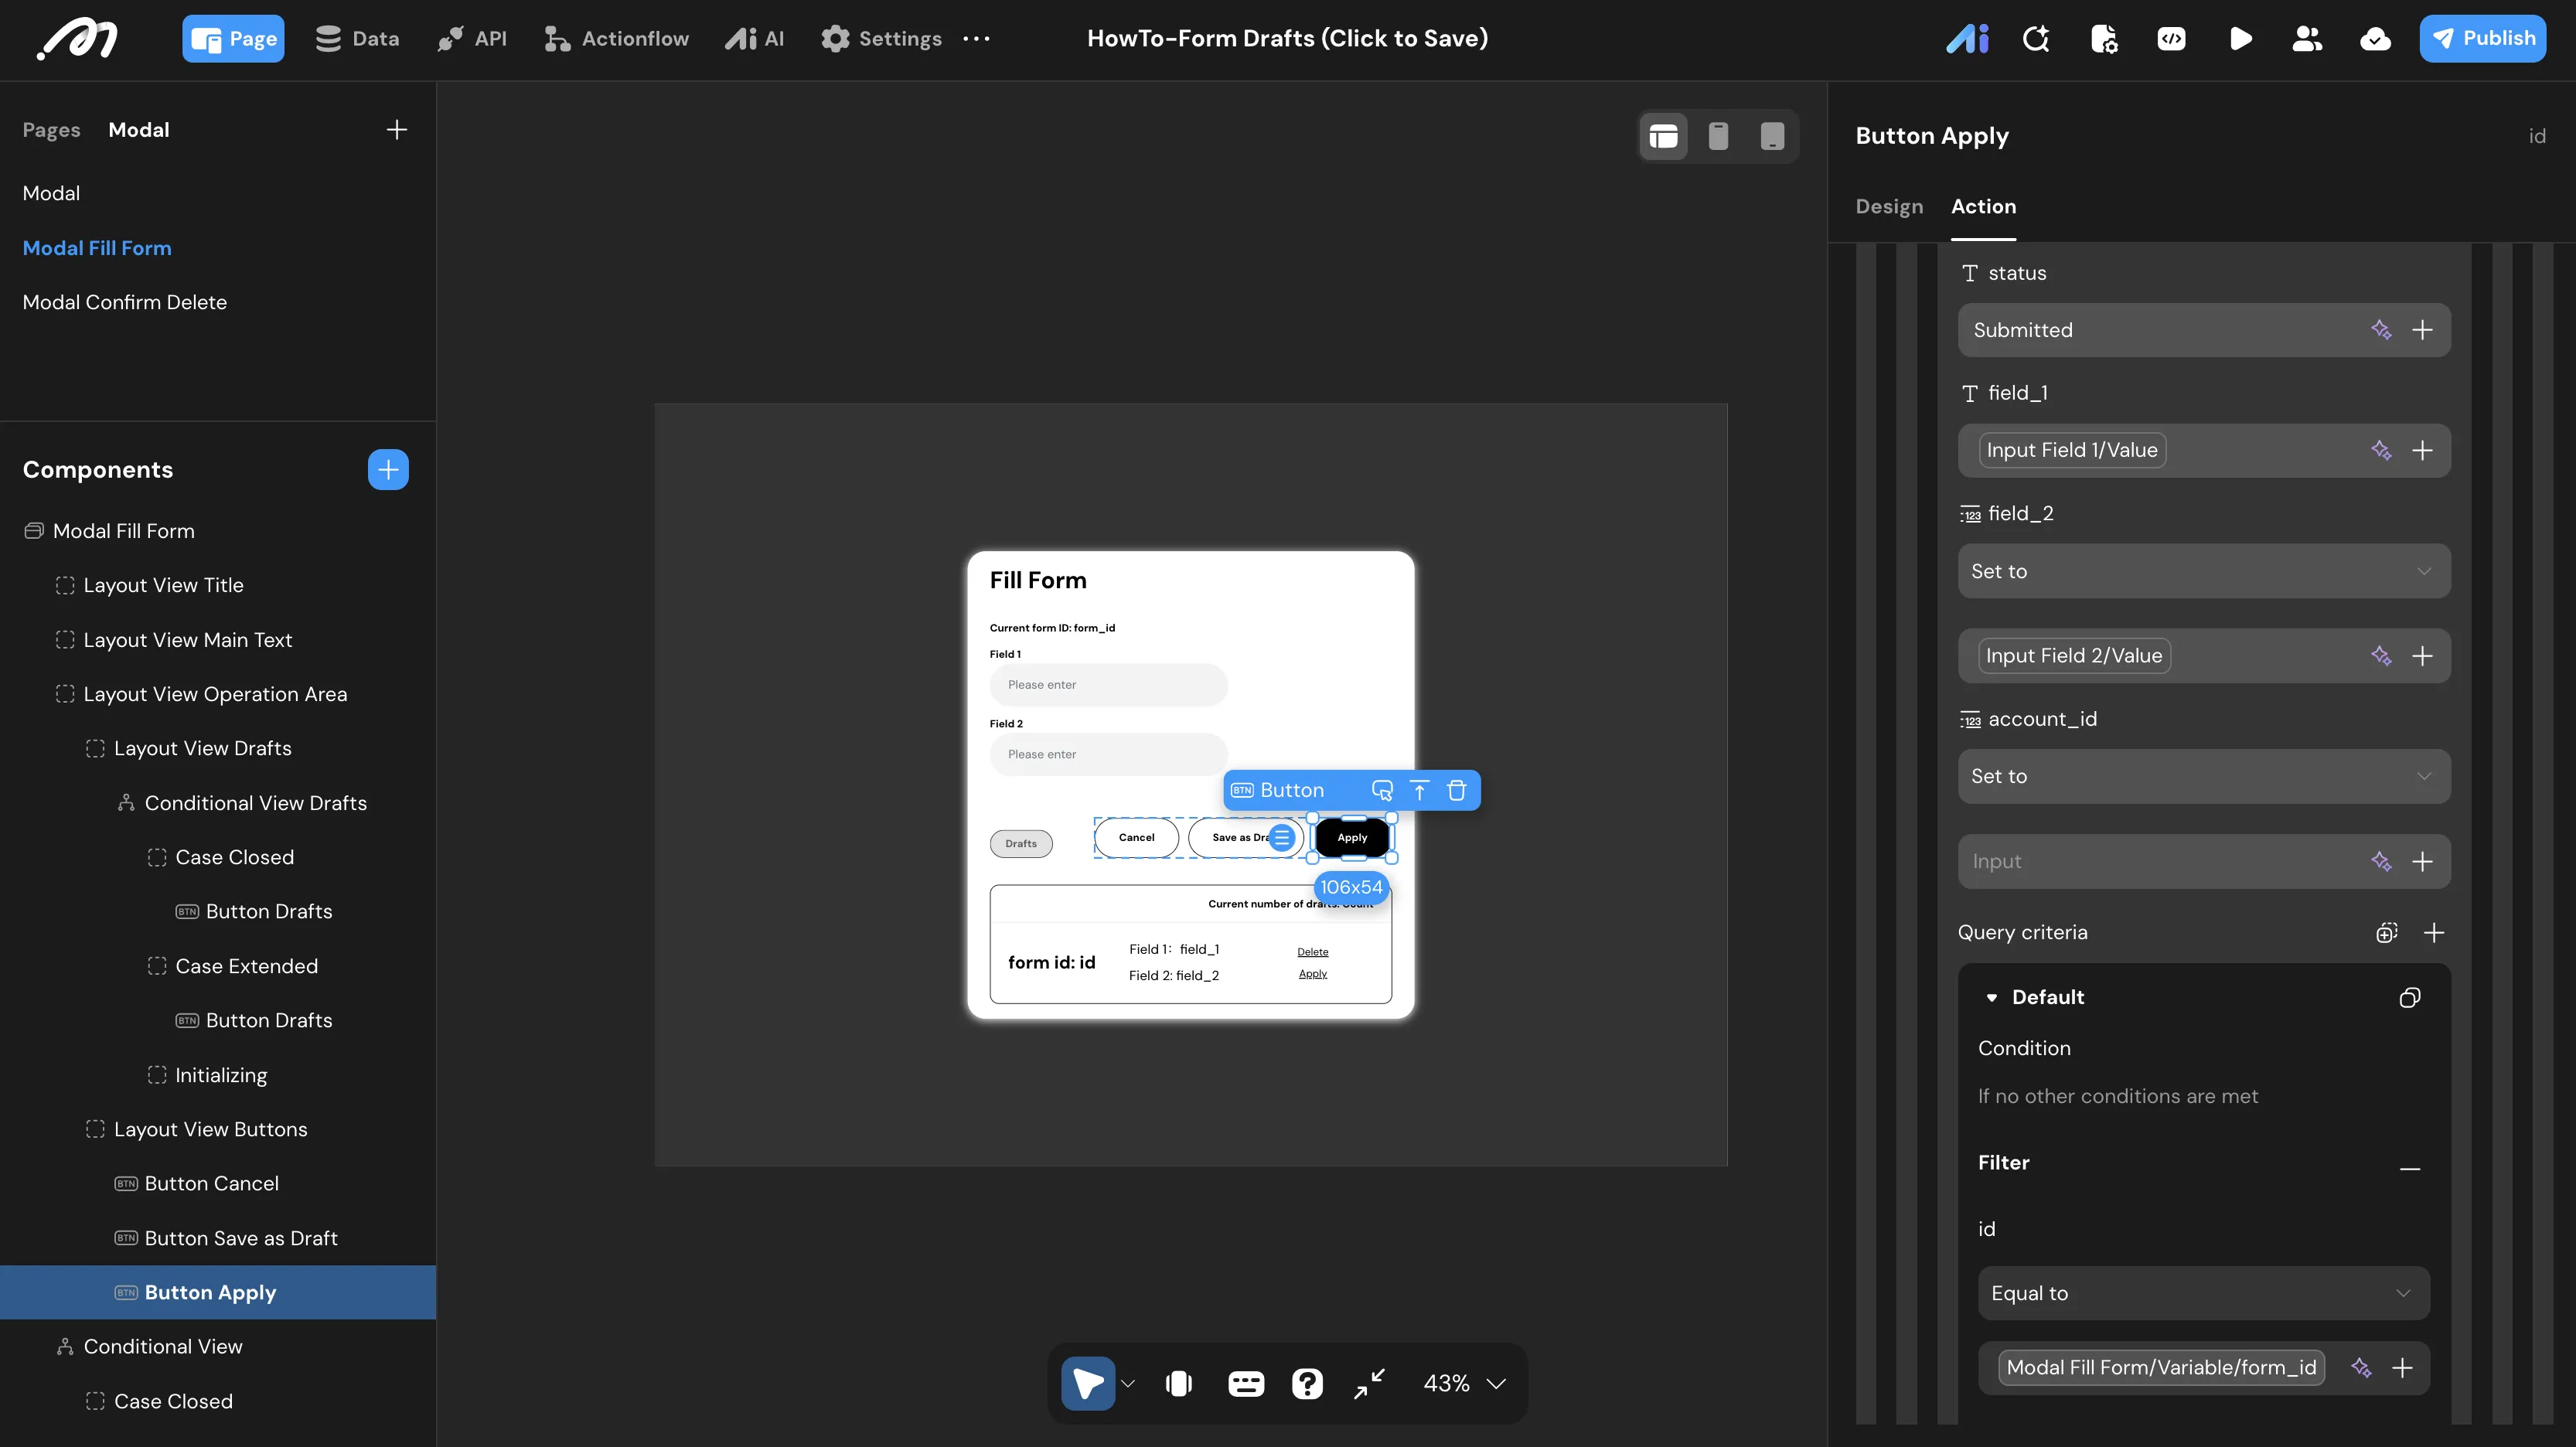The image size is (2576, 1447).
Task: Click the Delete link in draft row
Action: coord(1312,952)
